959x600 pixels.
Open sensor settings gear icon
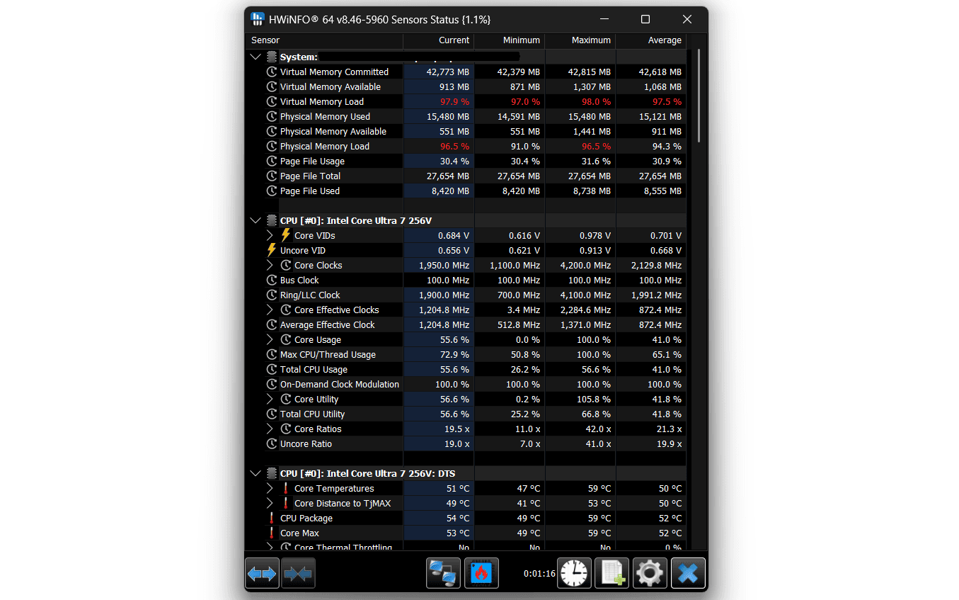[x=650, y=573]
